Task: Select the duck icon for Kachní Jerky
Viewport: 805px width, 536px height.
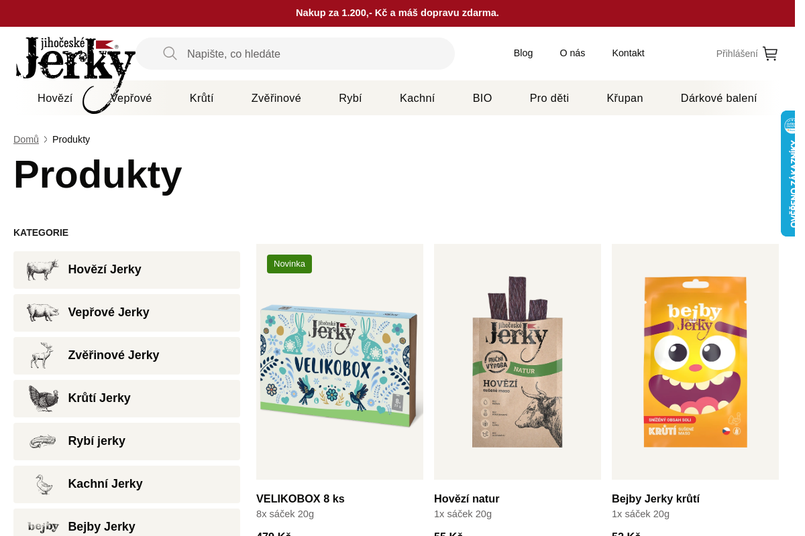Action: tap(42, 484)
